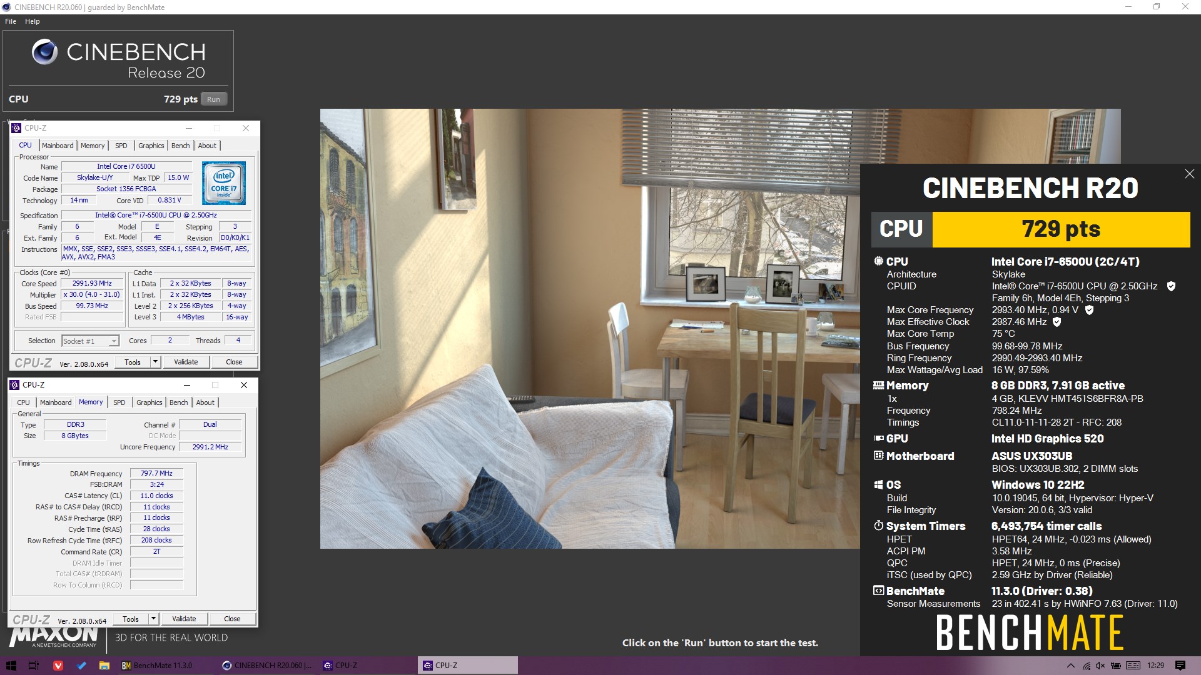Click the 729 pts yellow score bar

coord(1061,229)
